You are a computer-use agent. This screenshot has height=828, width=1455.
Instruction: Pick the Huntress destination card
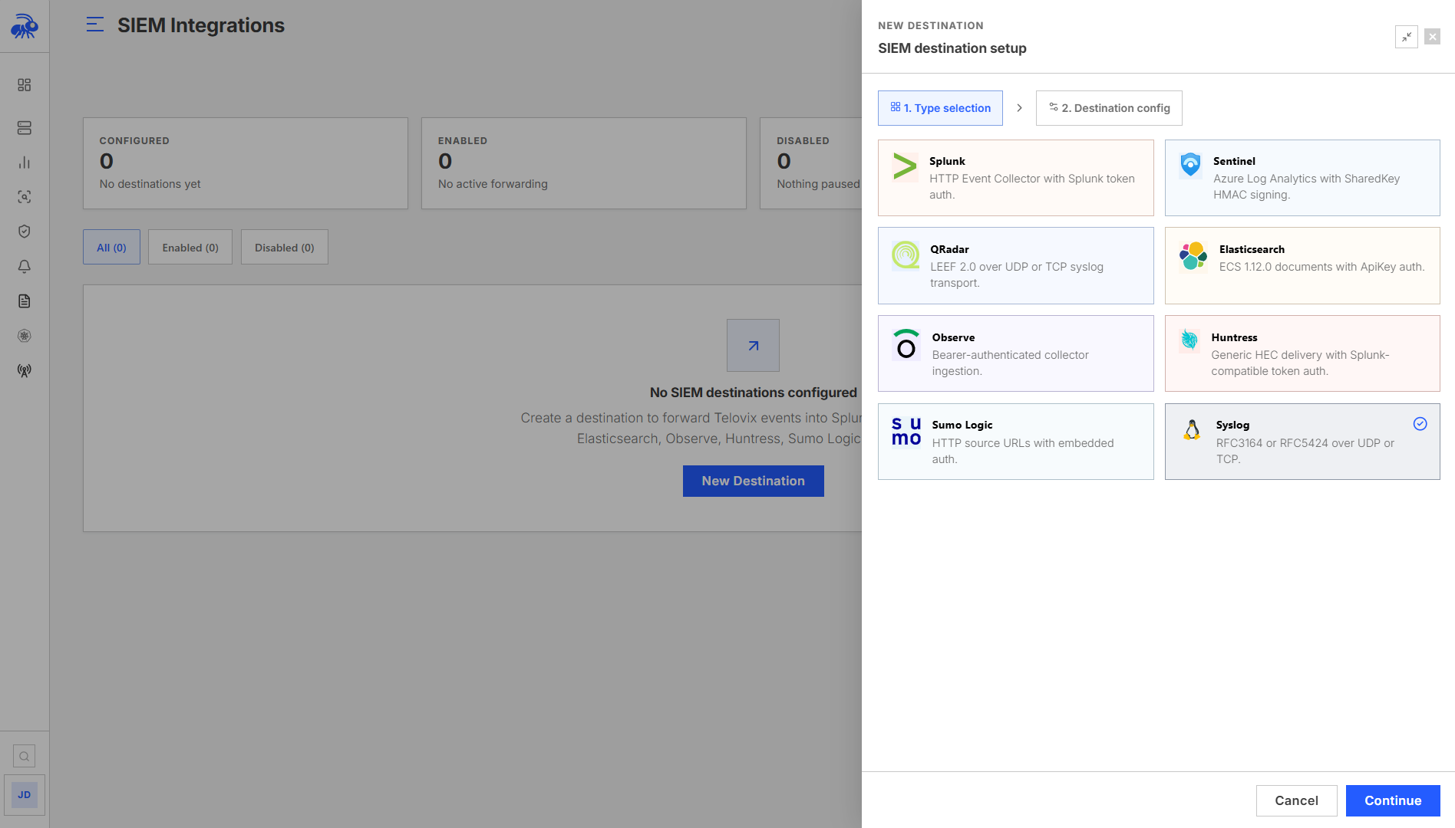coord(1302,353)
